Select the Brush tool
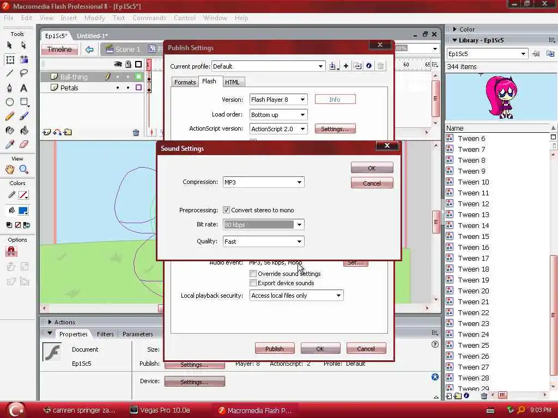The image size is (558, 418). pos(23,116)
